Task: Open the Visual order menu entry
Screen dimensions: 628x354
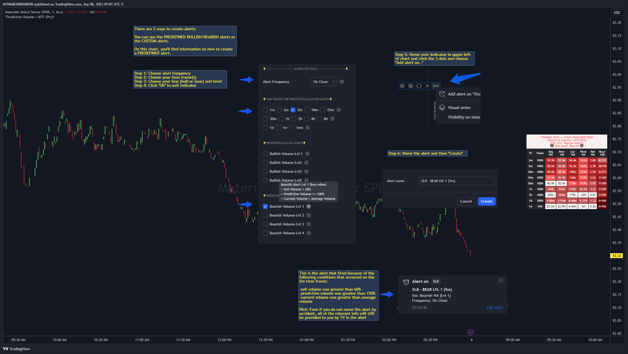Action: coord(458,107)
